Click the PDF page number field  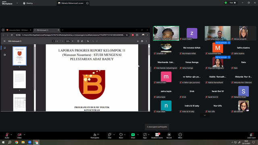(x=53, y=41)
